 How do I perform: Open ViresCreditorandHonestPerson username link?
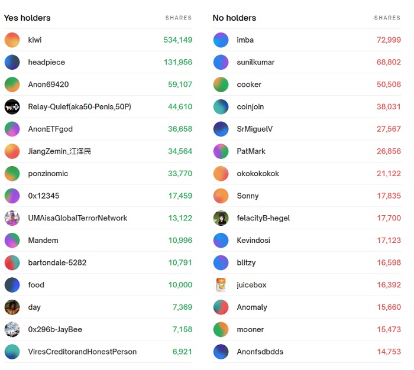coord(82,352)
